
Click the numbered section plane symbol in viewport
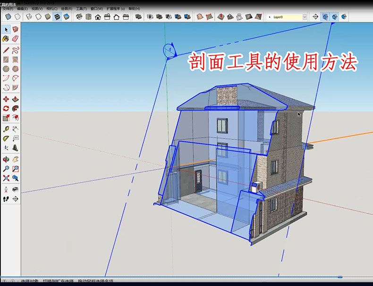pos(167,49)
